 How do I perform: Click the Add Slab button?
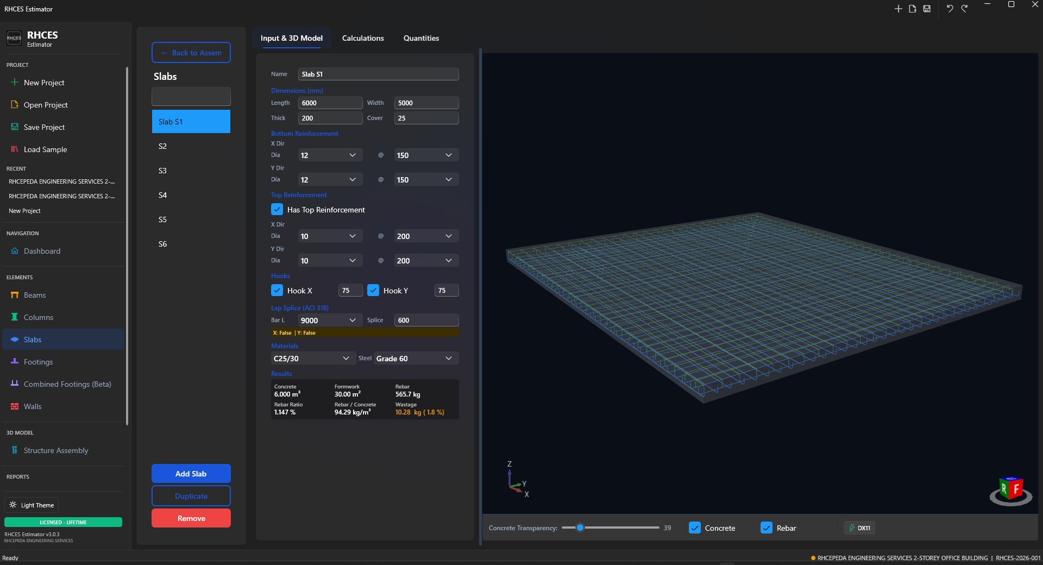191,474
